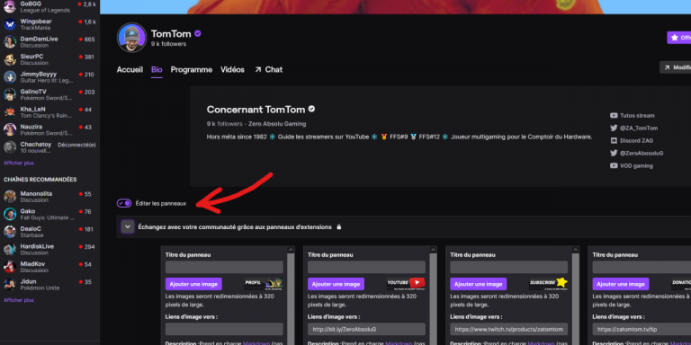The width and height of the screenshot is (691, 345).
Task: Click TomTom's profile avatar
Action: tap(131, 38)
